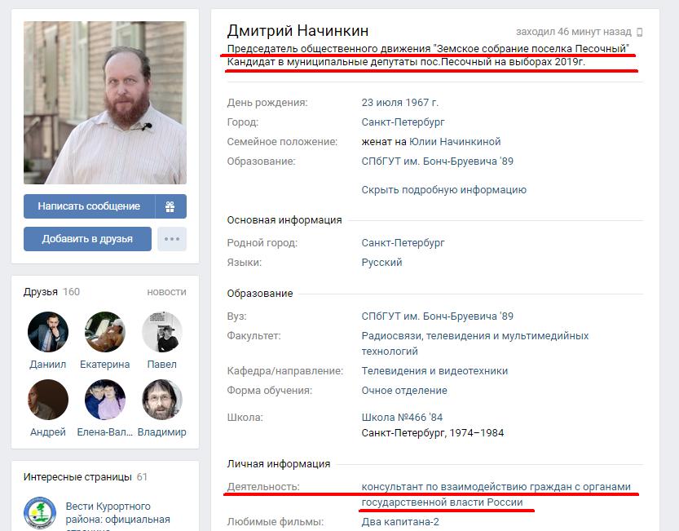Click the mobile phone status icon
Viewport: 679px width, 531px height.
click(x=640, y=32)
